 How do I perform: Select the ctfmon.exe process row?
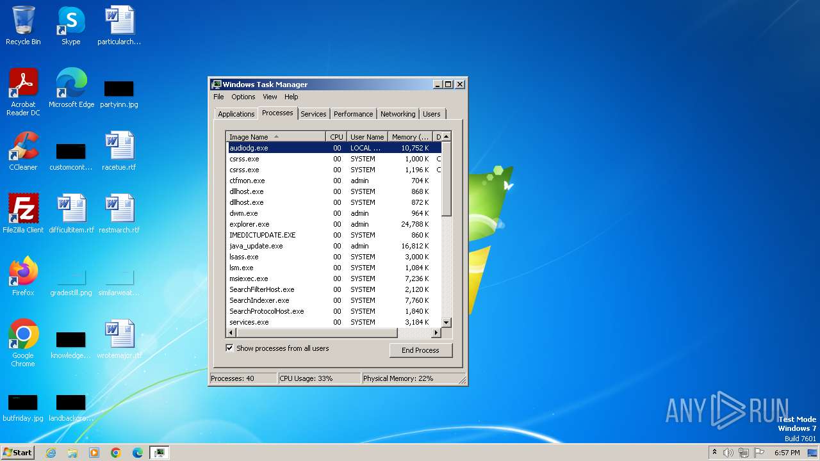coord(334,181)
